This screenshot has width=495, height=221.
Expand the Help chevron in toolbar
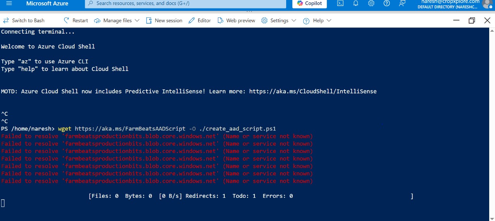pos(329,20)
